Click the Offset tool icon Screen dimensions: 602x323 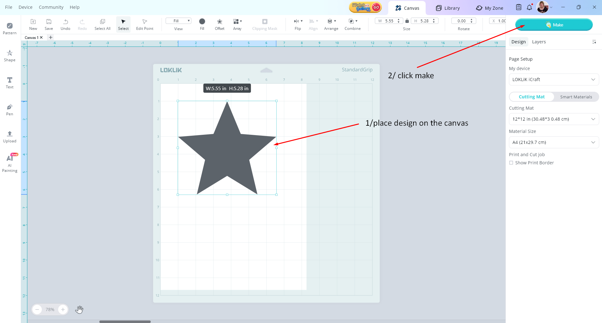tap(219, 24)
